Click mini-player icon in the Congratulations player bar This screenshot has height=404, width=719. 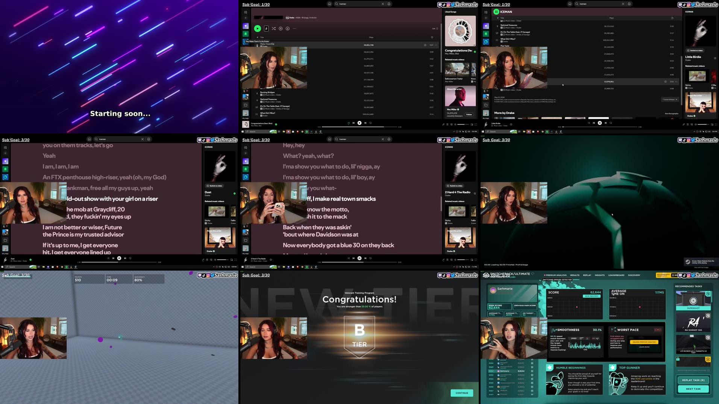click(472, 124)
